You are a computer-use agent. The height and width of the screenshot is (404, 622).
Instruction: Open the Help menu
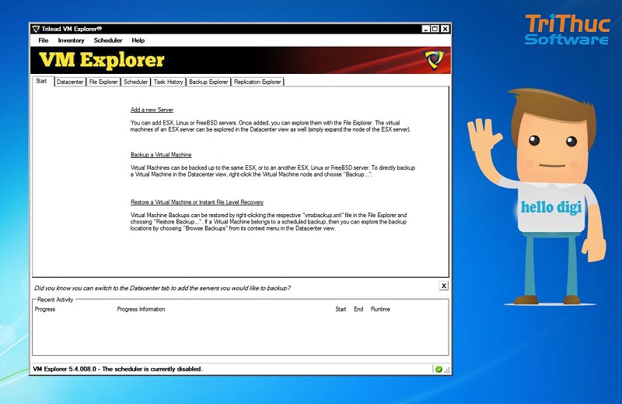pyautogui.click(x=138, y=40)
